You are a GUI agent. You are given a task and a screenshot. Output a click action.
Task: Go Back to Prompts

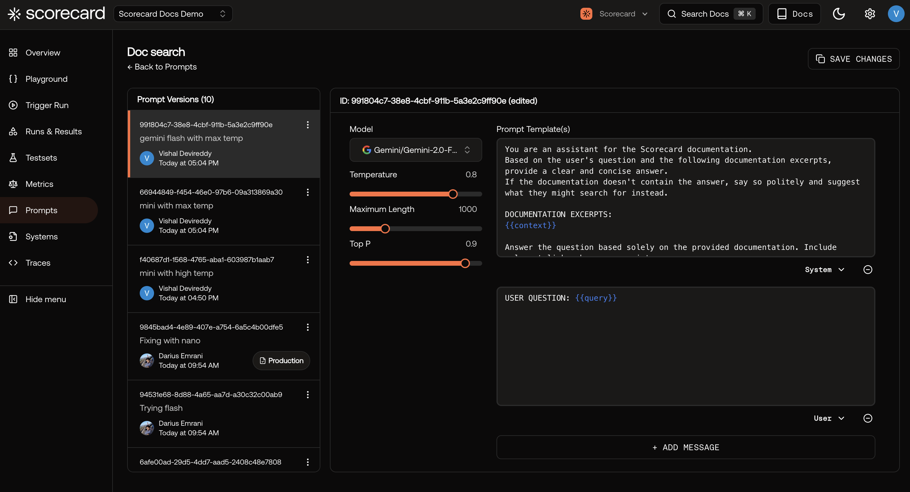tap(162, 67)
